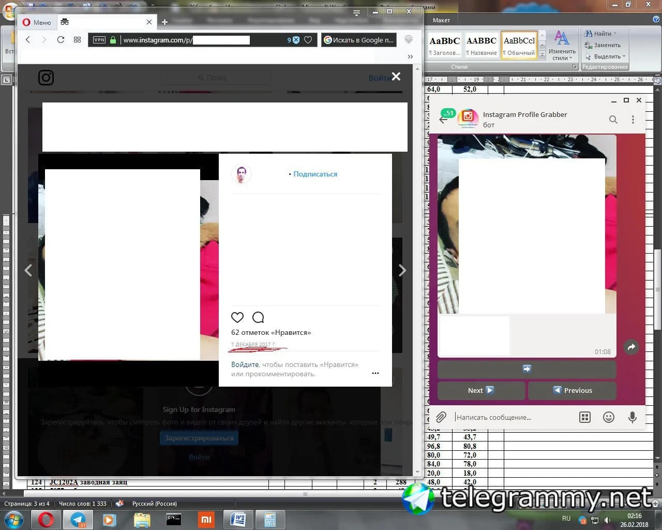Change Word language Русский (Россия)
Image resolution: width=662 pixels, height=530 pixels.
click(155, 504)
